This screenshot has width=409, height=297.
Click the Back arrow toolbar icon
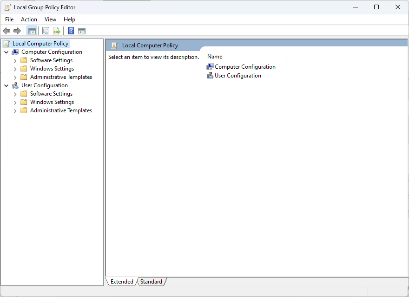[7, 31]
